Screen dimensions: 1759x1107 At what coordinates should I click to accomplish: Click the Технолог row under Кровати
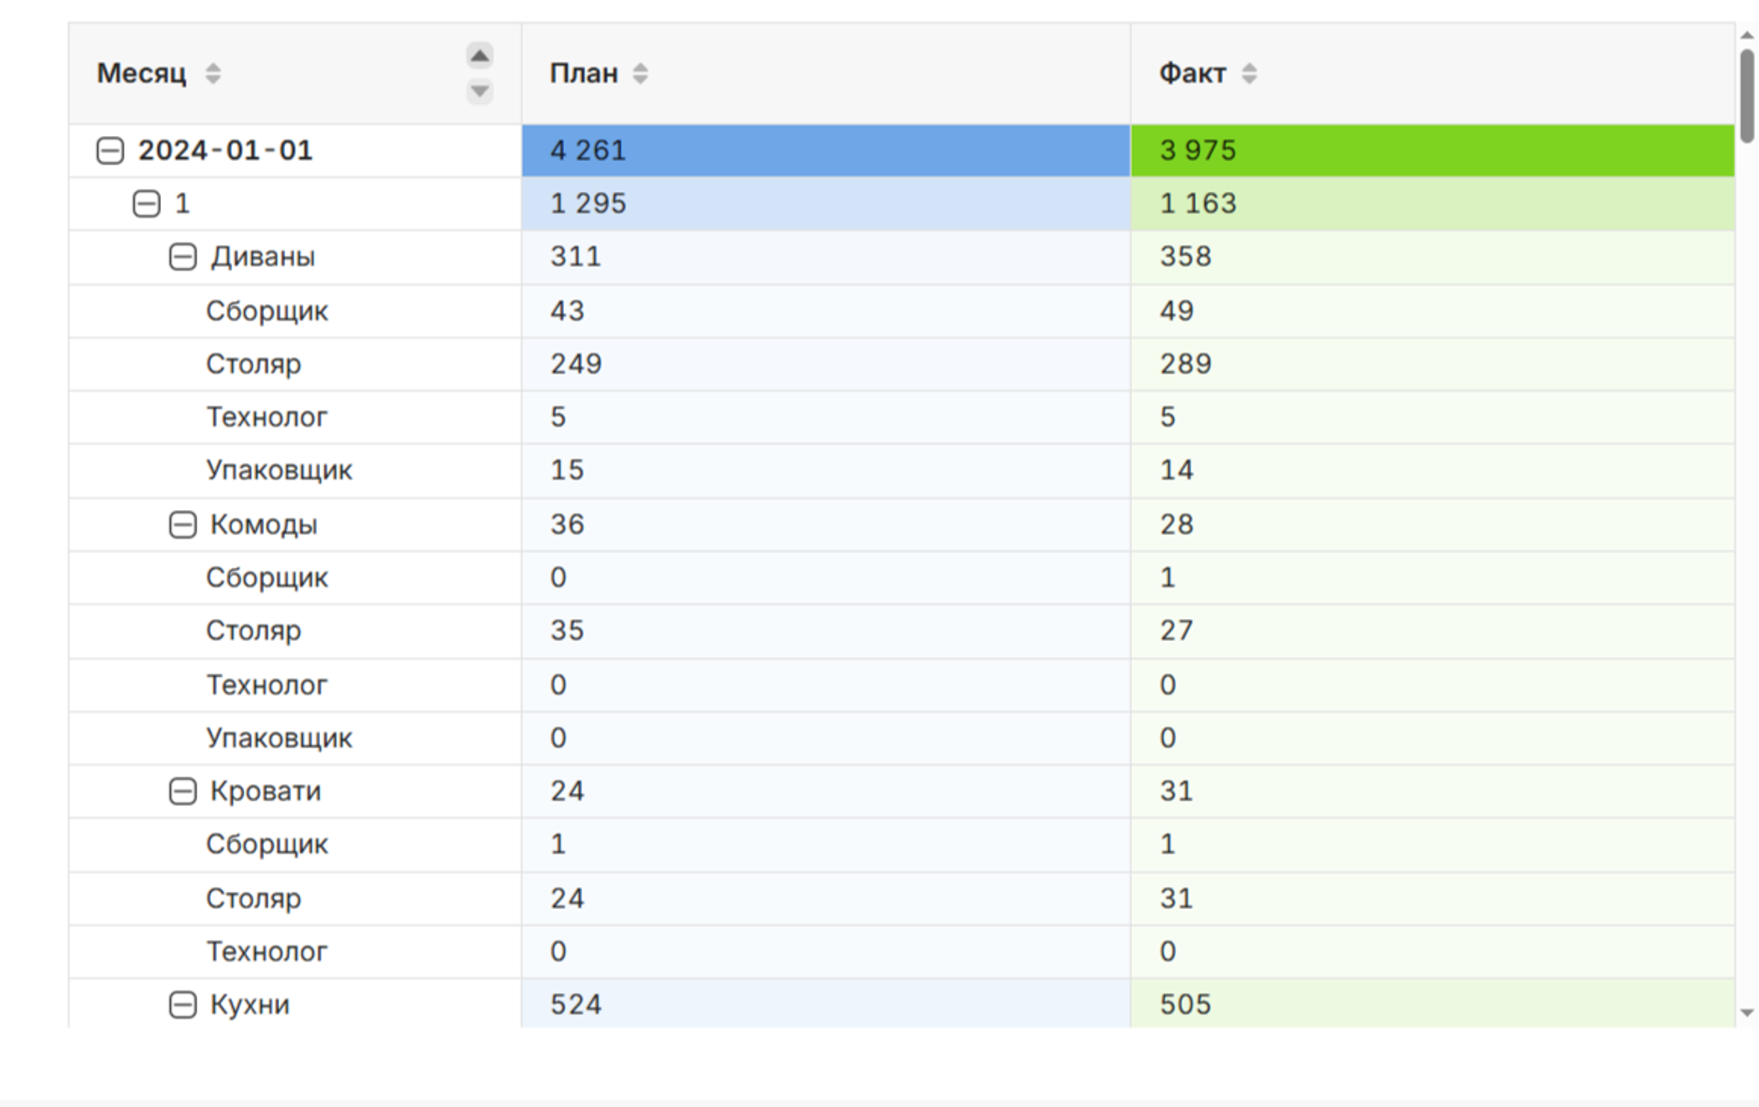[902, 951]
